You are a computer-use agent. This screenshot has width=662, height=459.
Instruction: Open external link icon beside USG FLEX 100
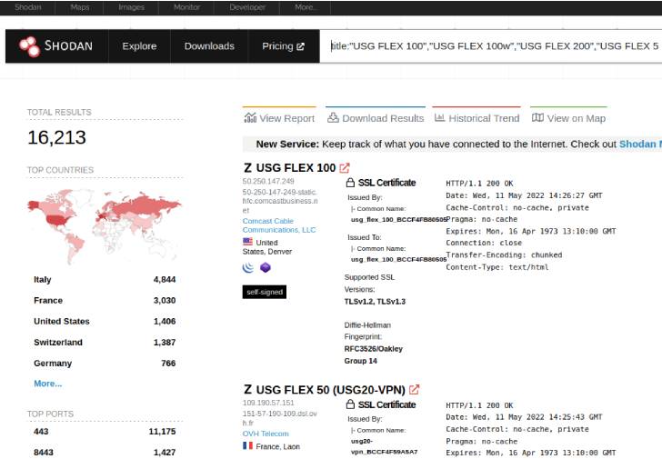345,168
